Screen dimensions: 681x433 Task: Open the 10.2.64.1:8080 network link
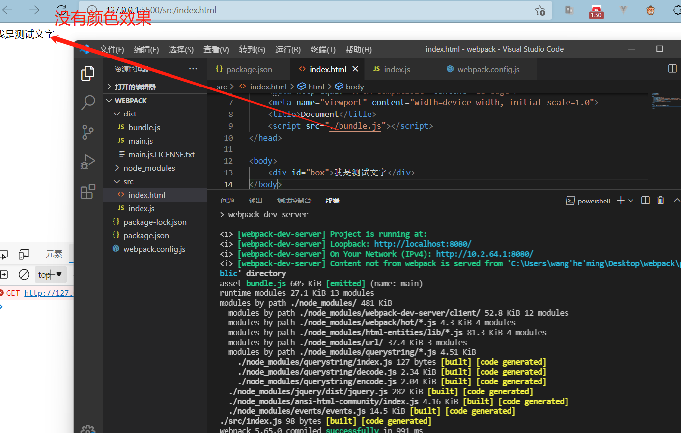point(484,254)
